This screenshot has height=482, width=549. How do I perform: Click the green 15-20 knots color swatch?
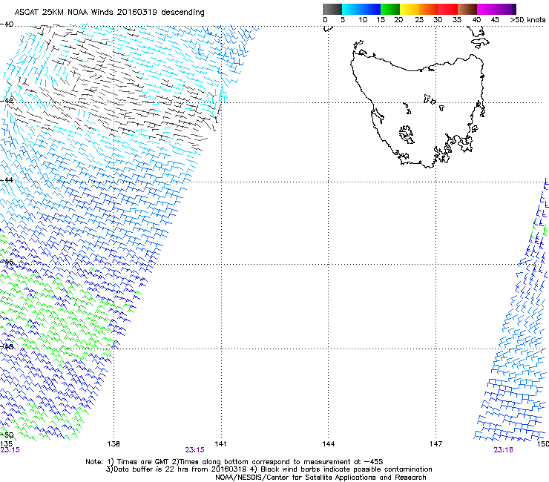coord(390,9)
